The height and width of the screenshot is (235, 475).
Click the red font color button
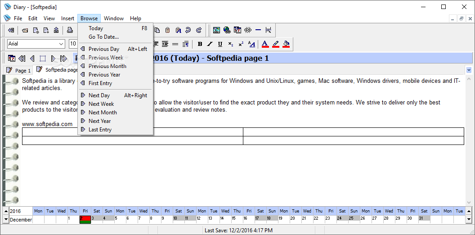[x=265, y=44]
